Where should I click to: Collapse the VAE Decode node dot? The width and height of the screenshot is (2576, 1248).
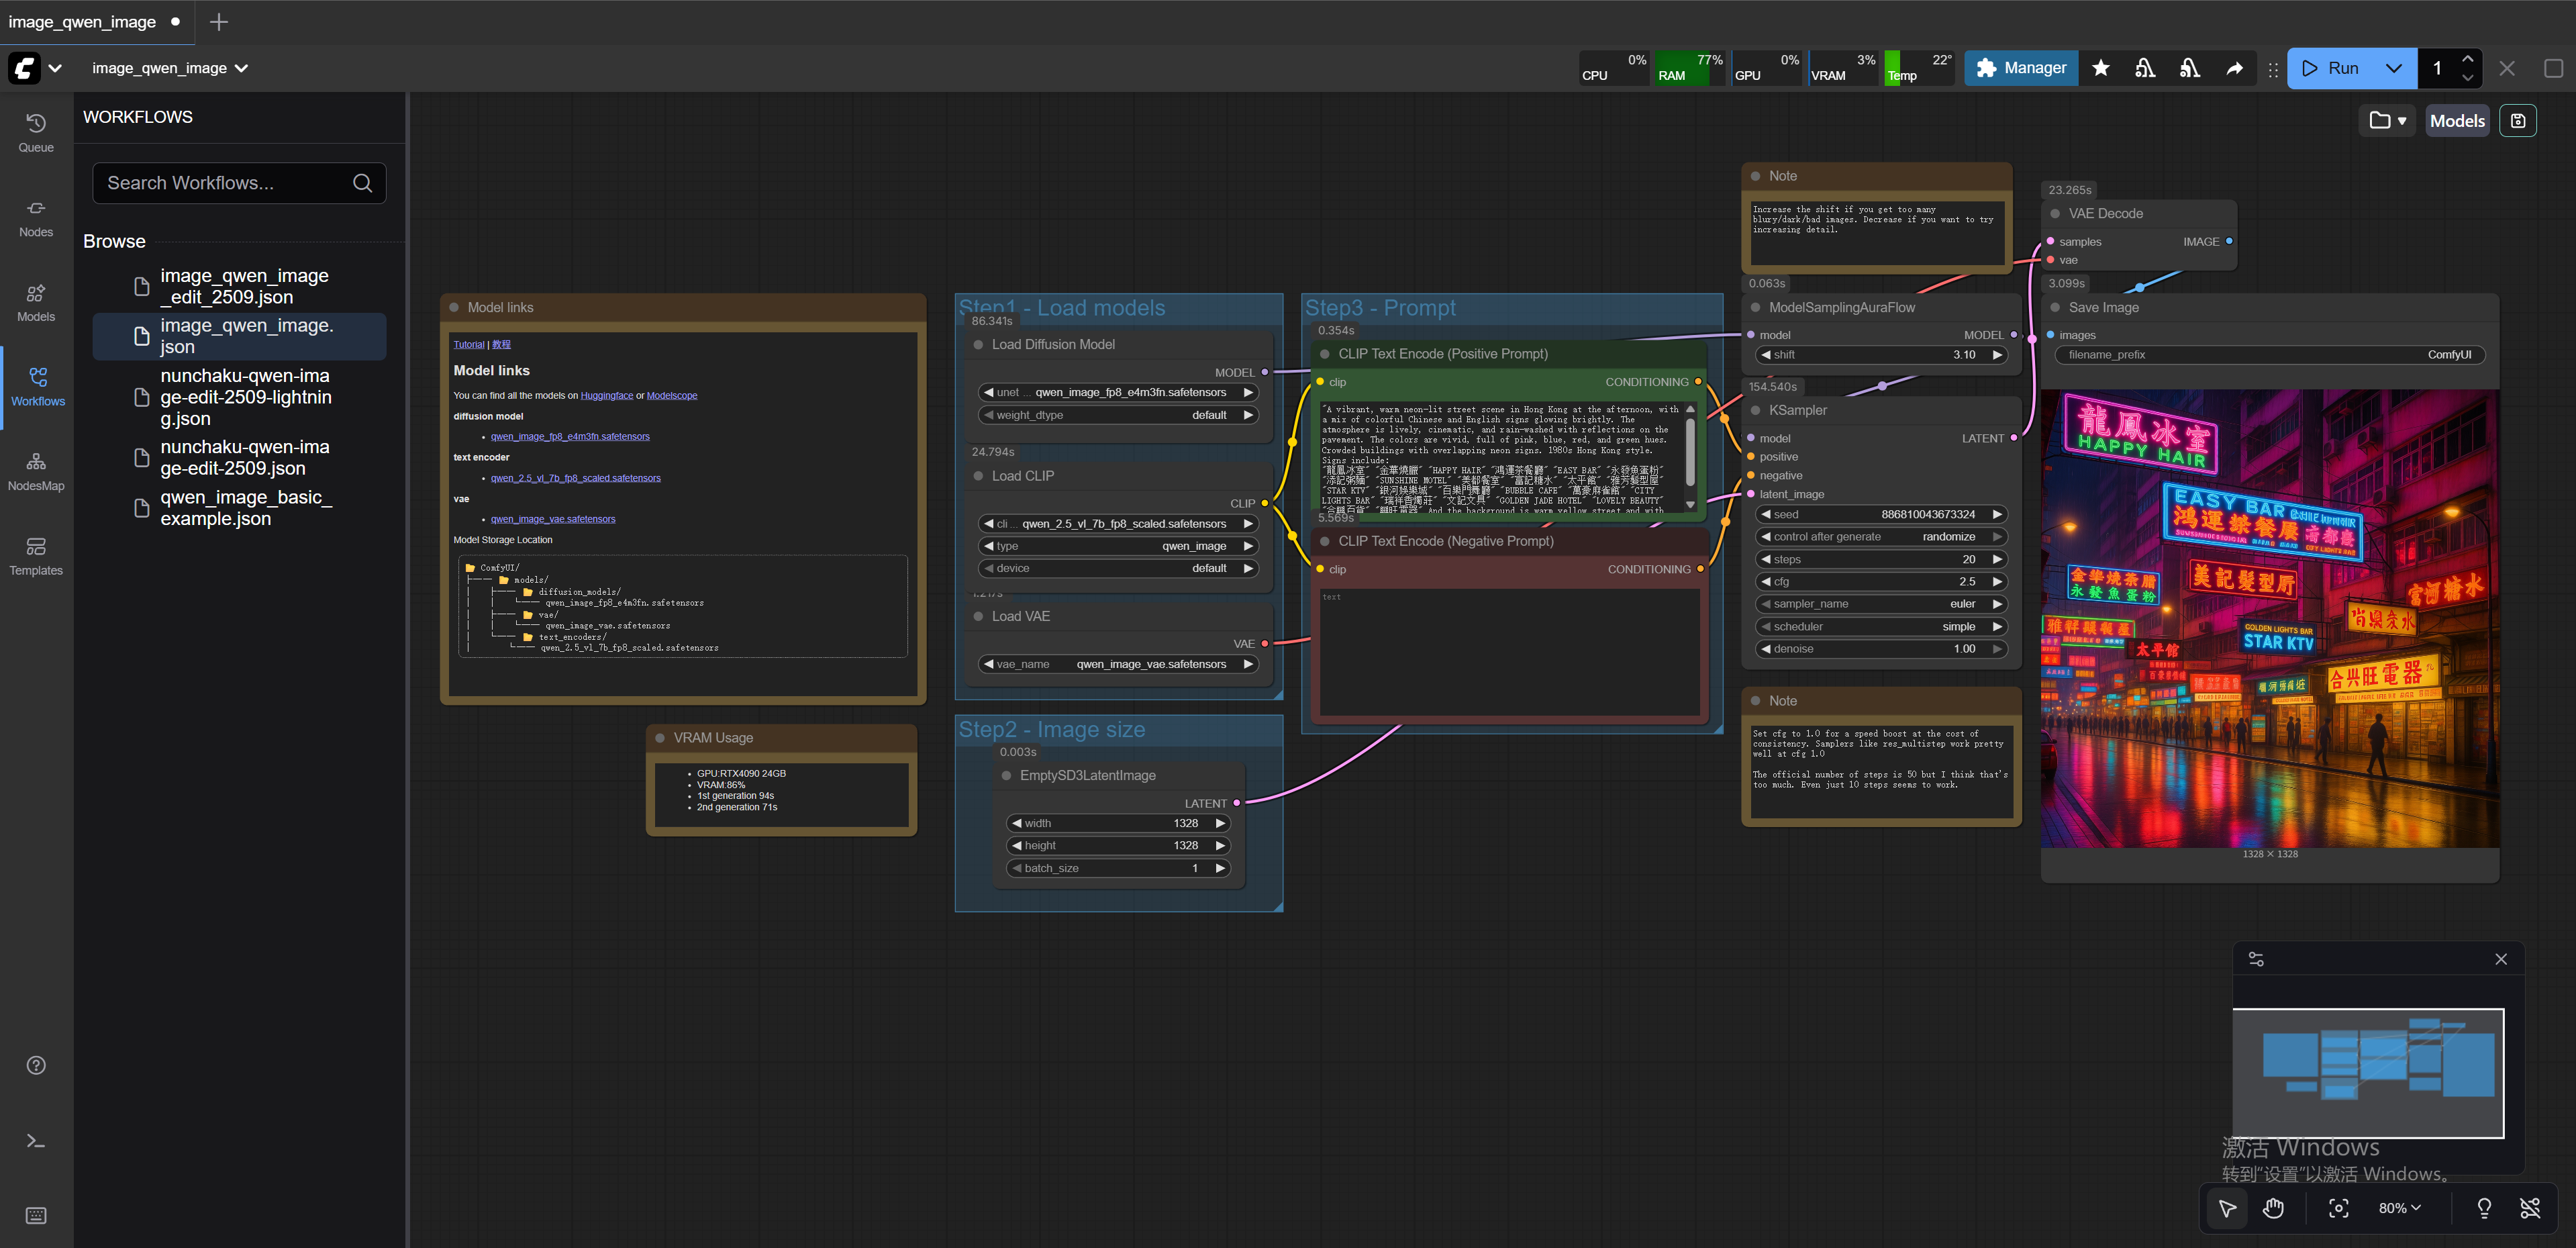2055,214
